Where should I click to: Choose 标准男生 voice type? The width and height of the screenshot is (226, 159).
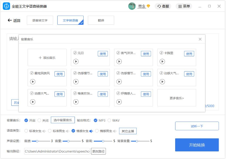[50, 131]
